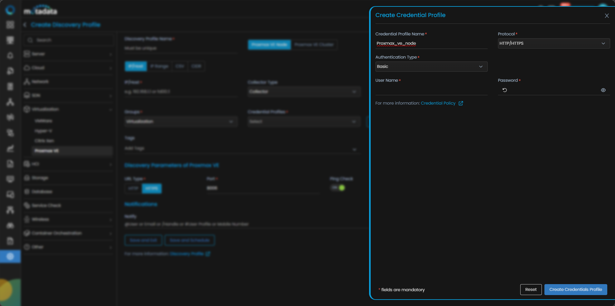615x306 pixels.
Task: Click the Network category icon in sidebar list
Action: 27,82
